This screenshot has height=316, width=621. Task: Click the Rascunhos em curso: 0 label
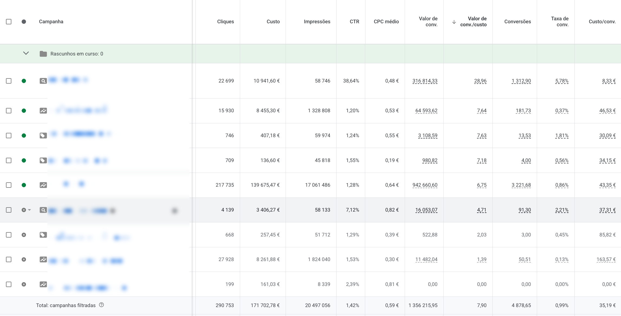(x=77, y=54)
